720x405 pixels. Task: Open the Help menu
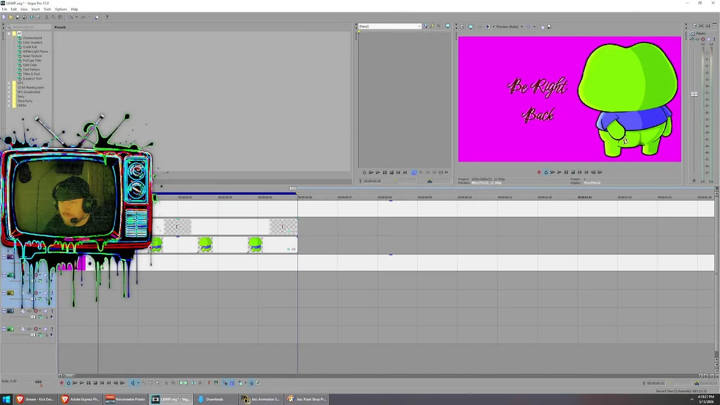74,9
